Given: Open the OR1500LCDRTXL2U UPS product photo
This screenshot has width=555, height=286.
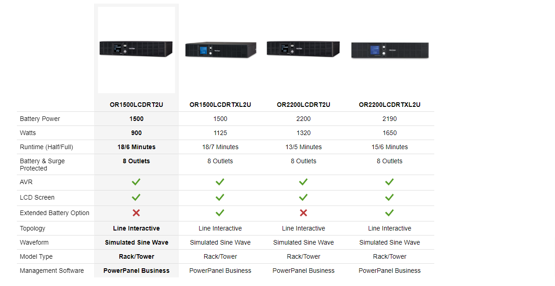Looking at the screenshot, I should click(x=220, y=49).
